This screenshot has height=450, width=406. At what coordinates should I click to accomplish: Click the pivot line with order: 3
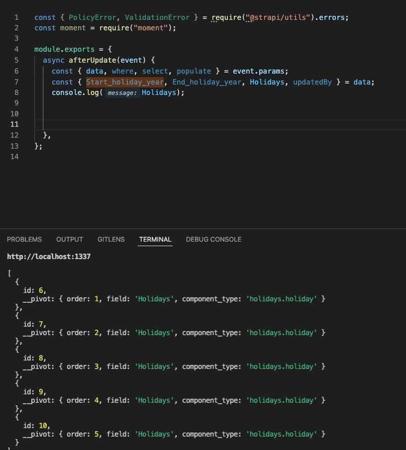click(x=174, y=367)
